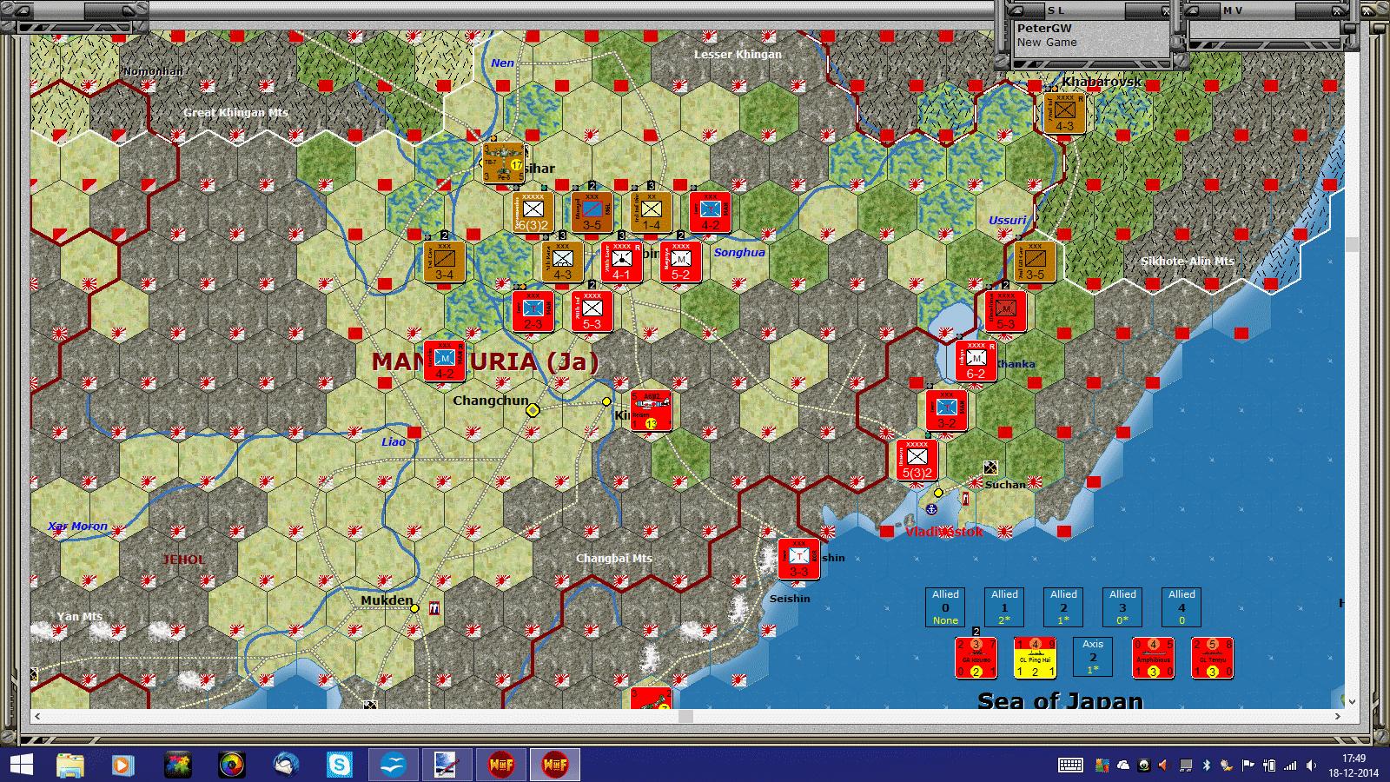1390x782 pixels.
Task: Select the 4-2 counter on the Manchuria label
Action: tap(444, 361)
